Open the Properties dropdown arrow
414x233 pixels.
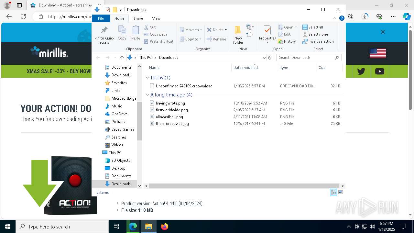[267, 42]
